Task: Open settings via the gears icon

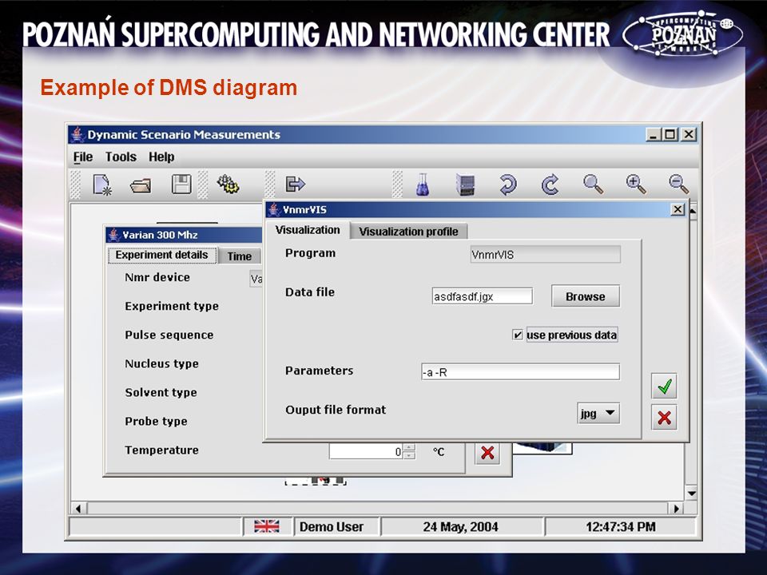Action: [228, 184]
